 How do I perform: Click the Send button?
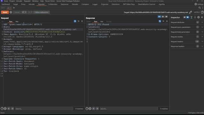pyautogui.click(x=5, y=12)
